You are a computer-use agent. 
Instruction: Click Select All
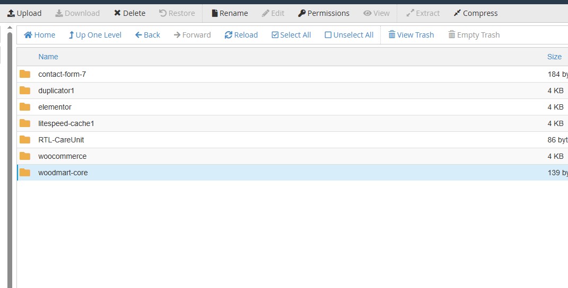[x=291, y=35]
